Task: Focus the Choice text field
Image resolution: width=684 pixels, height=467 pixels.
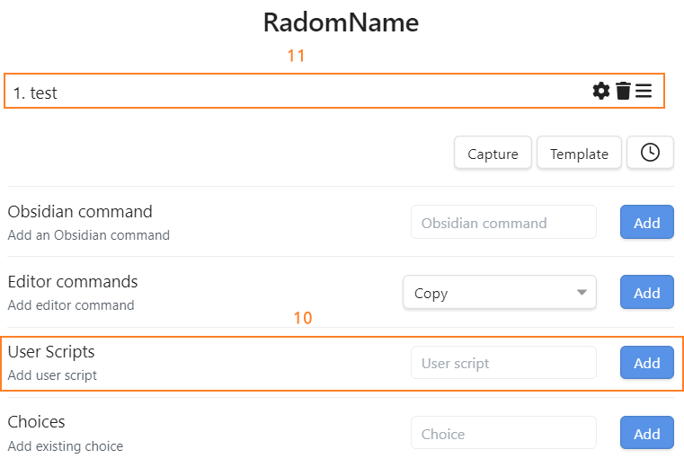Action: pos(503,434)
